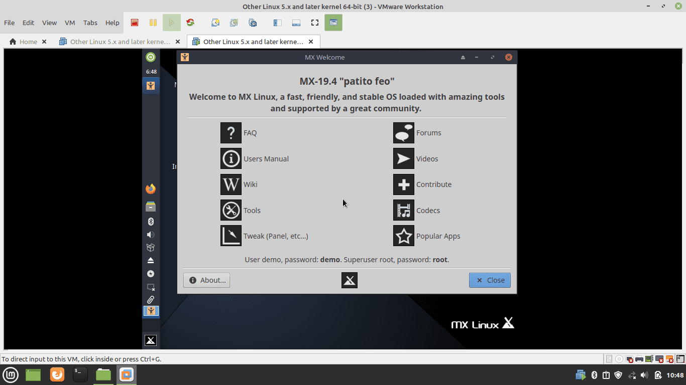The width and height of the screenshot is (686, 385).
Task: Revert to the previous snapshot icon
Action: click(234, 23)
